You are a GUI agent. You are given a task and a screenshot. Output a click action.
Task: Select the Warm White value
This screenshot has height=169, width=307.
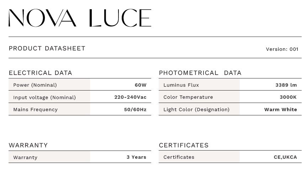tap(280, 109)
